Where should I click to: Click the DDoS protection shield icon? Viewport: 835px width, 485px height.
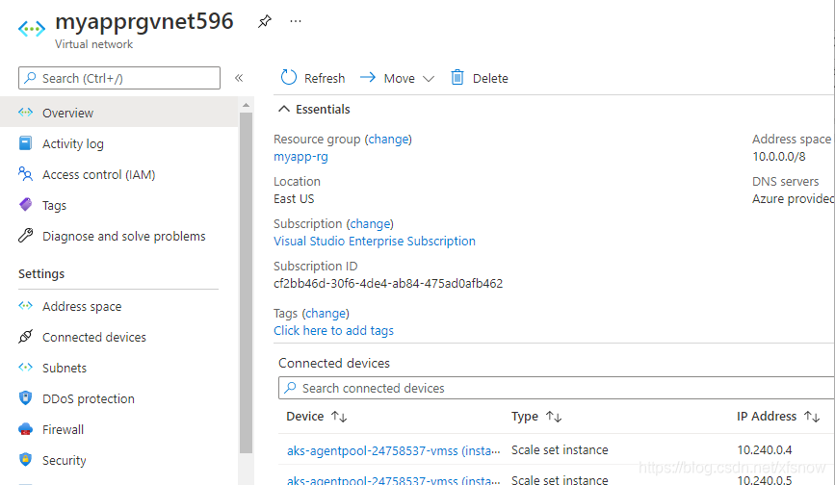point(25,397)
